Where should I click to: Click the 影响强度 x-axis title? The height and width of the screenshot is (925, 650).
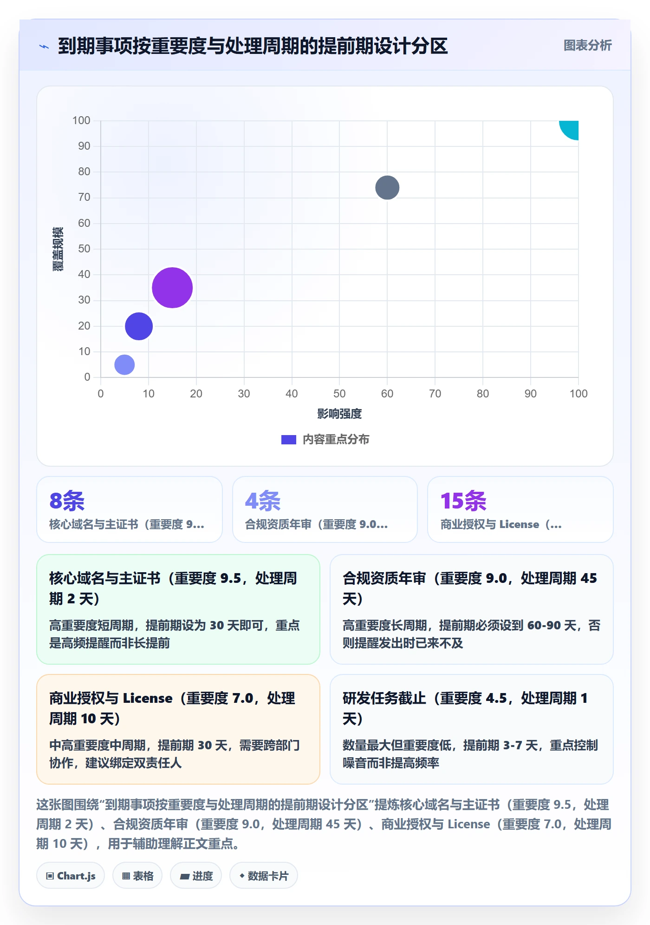pyautogui.click(x=339, y=414)
